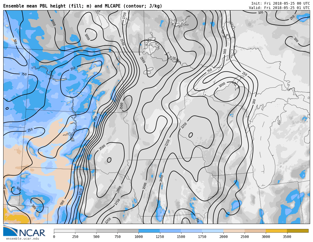Pick the 1250–1500 blue colorbar swatch
The width and height of the screenshot is (313, 242).
tap(170, 231)
